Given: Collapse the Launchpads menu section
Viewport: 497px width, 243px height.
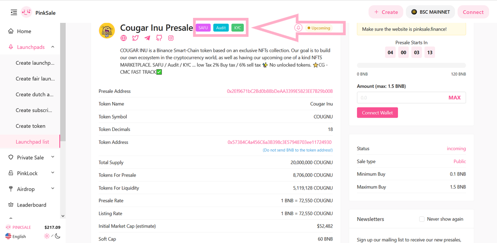Looking at the screenshot, I should click(53, 47).
